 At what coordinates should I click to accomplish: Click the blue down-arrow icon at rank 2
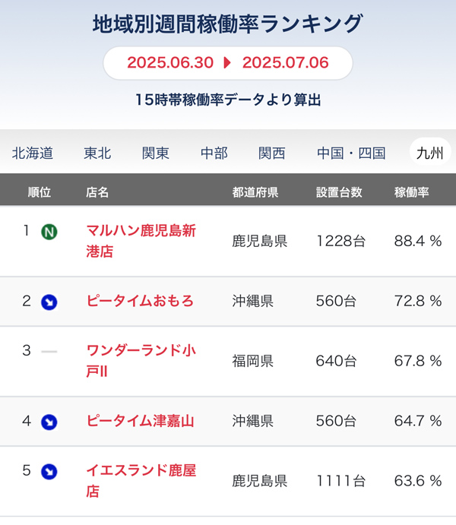point(49,302)
